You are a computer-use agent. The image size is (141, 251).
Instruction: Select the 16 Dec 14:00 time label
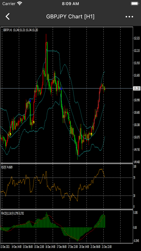50,246
